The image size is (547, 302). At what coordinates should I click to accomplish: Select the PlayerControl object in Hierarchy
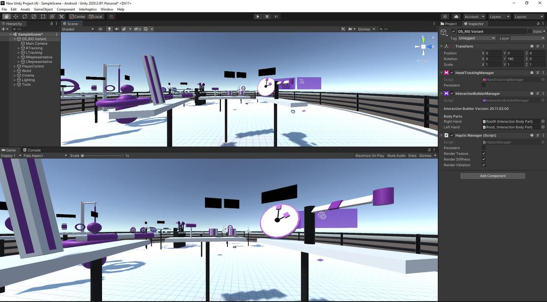[x=32, y=66]
